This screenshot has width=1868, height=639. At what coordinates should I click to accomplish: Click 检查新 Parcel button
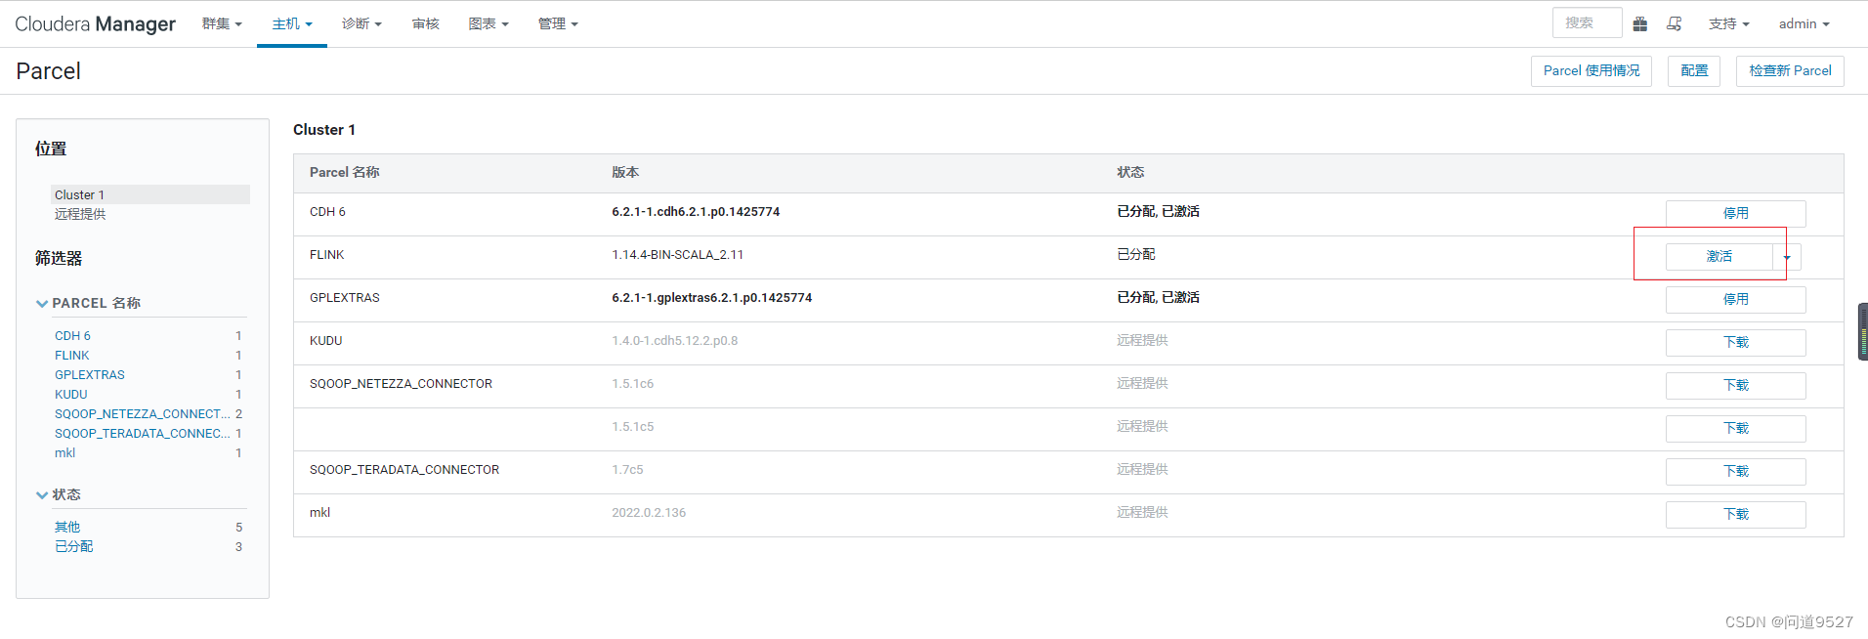[1790, 70]
